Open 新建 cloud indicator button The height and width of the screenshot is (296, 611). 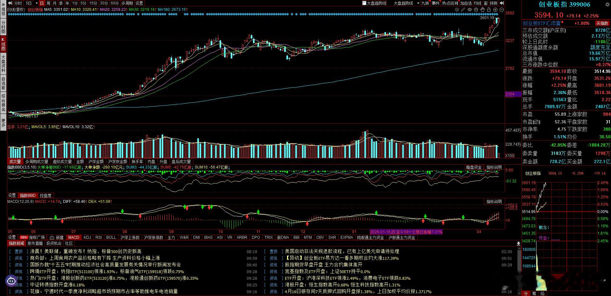coord(57,237)
